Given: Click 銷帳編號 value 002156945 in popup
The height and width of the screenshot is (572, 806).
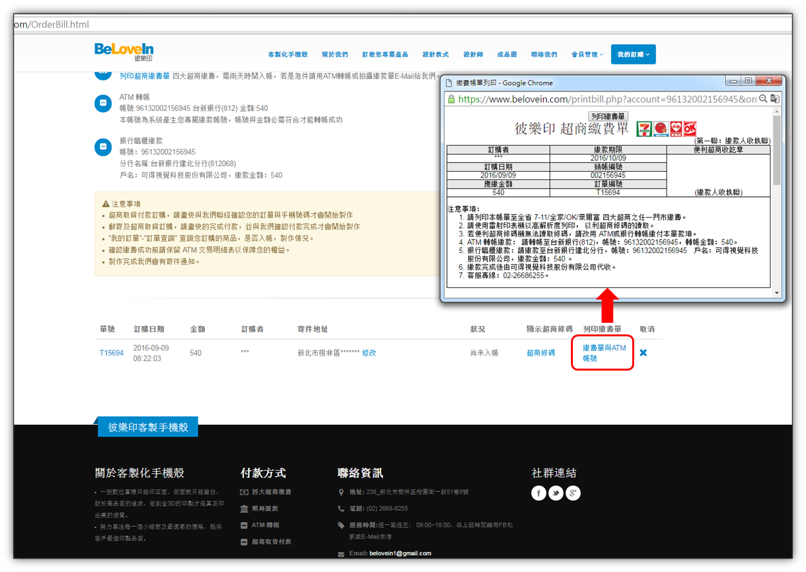Looking at the screenshot, I should (608, 176).
